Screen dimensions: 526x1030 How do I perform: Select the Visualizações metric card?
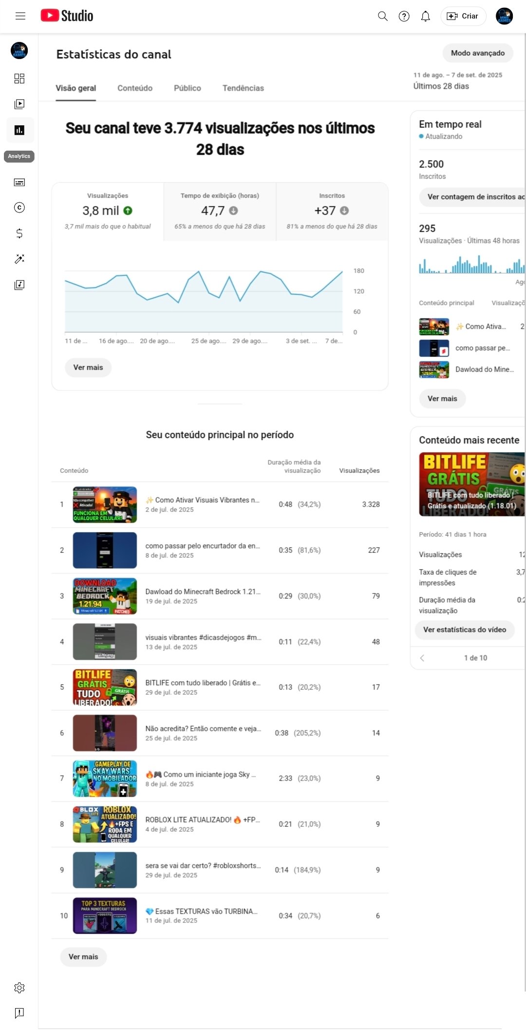[x=108, y=212]
